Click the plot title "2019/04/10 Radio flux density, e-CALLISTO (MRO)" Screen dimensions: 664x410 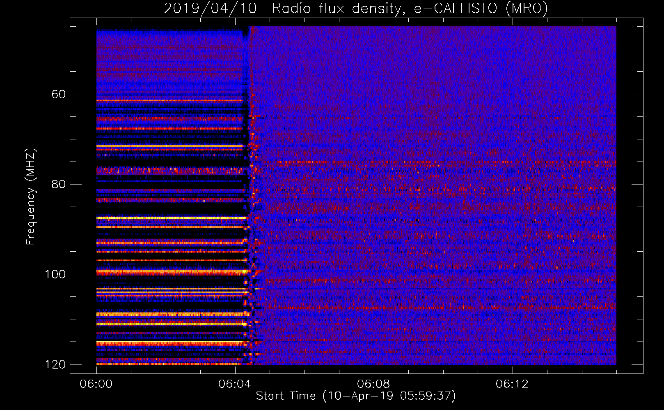(x=356, y=8)
